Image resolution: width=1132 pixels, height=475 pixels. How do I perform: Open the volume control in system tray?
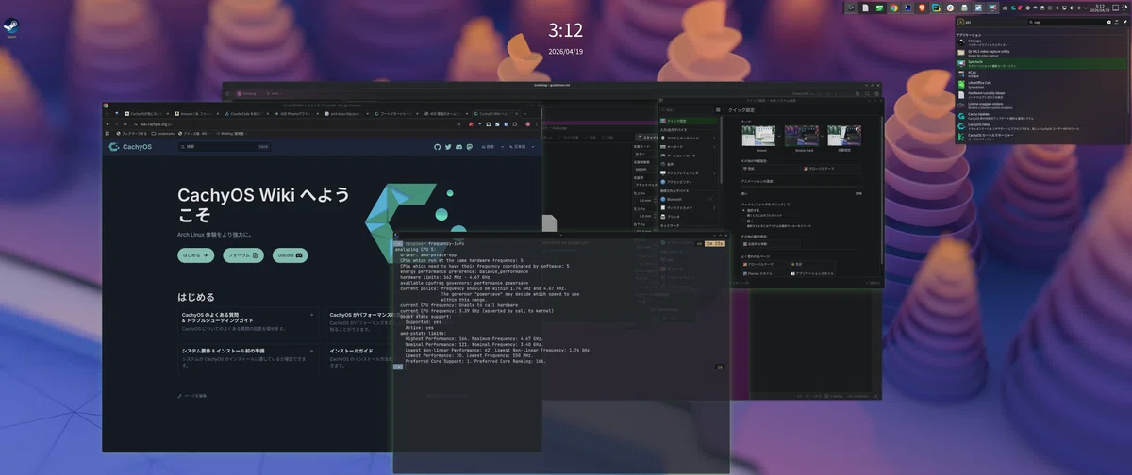coord(1071,8)
